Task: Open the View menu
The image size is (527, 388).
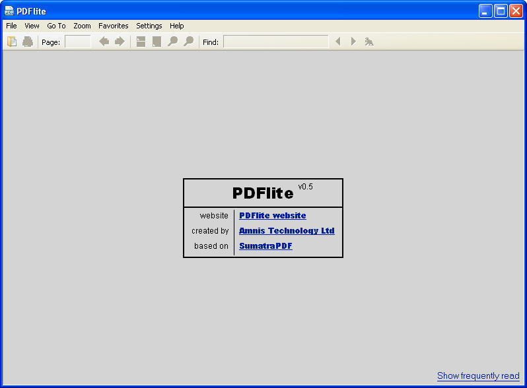Action: coord(32,26)
